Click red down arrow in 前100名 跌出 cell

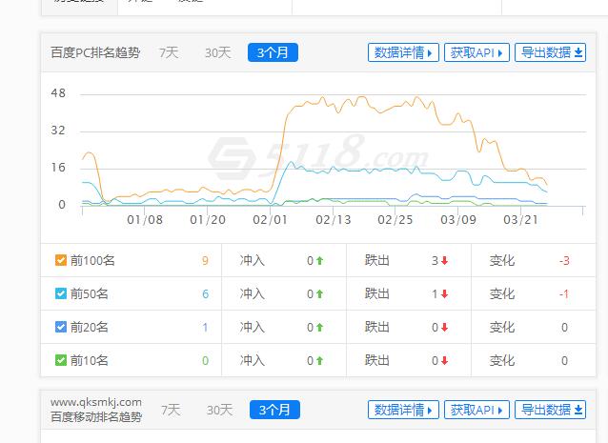click(x=444, y=260)
